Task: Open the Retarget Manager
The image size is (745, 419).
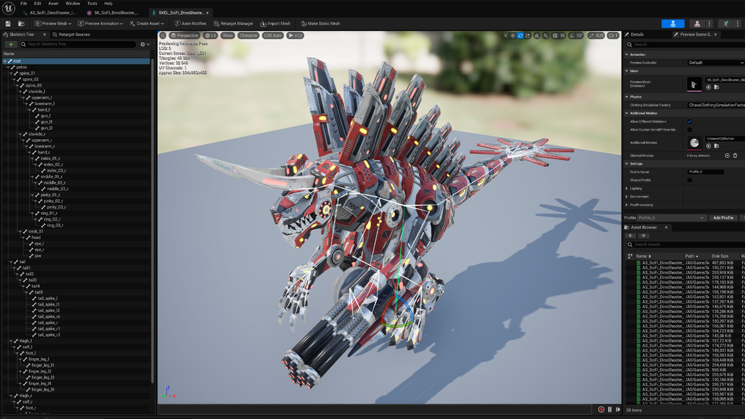Action: point(232,24)
